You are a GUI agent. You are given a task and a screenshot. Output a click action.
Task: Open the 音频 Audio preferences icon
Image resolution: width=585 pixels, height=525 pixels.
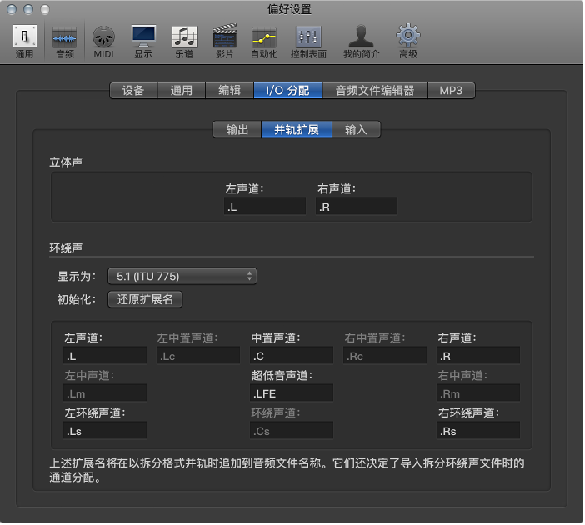click(x=65, y=42)
